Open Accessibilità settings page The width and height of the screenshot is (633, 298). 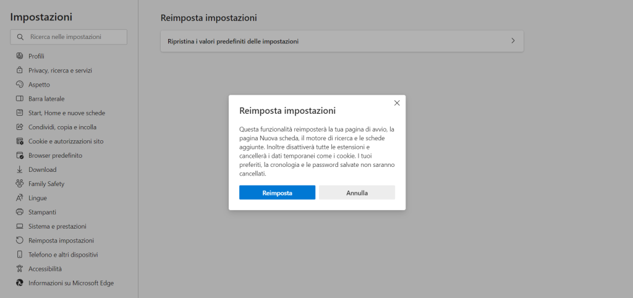click(45, 269)
